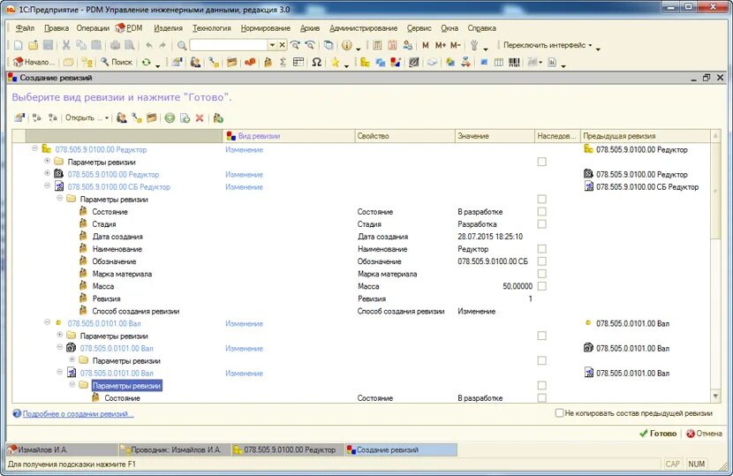Click the info help icon in top toolbar

click(346, 45)
